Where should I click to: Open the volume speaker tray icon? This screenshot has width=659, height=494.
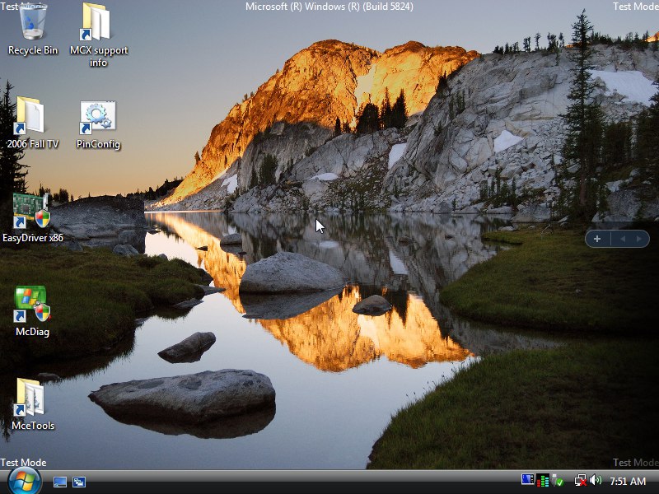(x=596, y=480)
